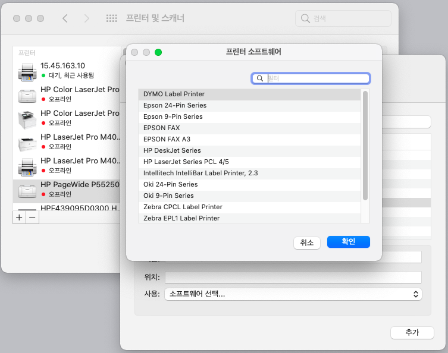Screen dimensions: 448x353
Task: Open the 사용 software selection dropdown
Action: pos(293,294)
